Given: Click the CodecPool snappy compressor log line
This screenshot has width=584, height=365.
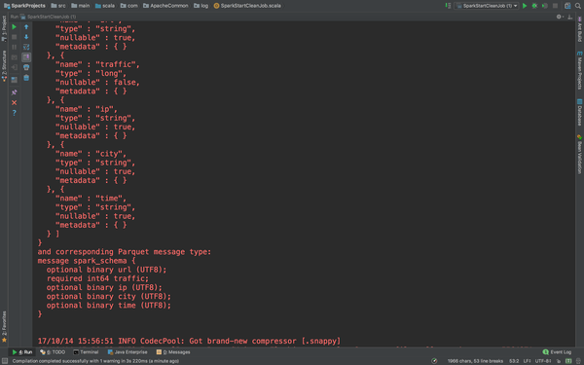Looking at the screenshot, I should [189, 341].
